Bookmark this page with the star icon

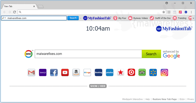[164, 12]
